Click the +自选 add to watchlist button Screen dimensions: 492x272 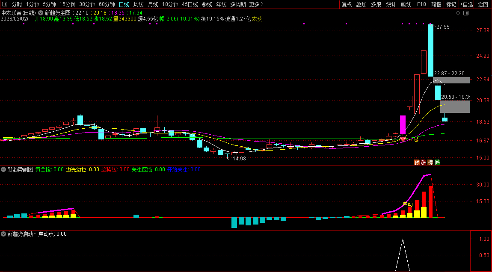click(466, 4)
